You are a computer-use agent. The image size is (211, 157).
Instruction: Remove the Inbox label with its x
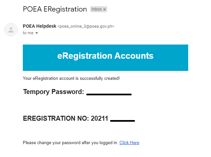click(x=105, y=9)
